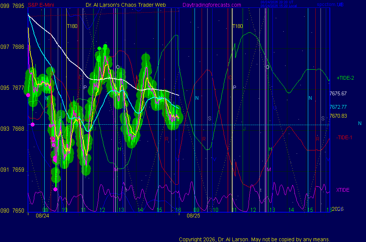
Task: Click the 7686 axis price label
Action: coord(18,47)
